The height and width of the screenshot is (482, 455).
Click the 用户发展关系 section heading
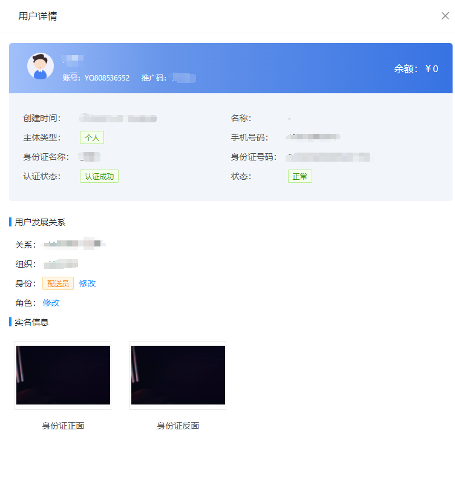click(x=40, y=222)
